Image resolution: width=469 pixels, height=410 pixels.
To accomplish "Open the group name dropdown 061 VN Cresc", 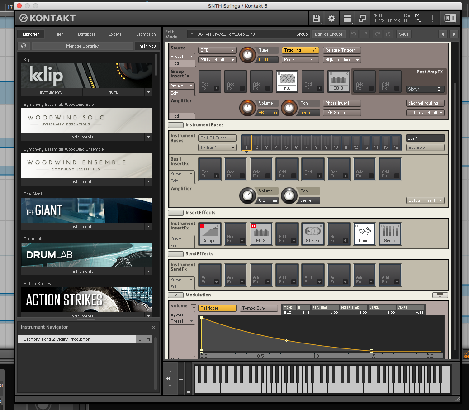I will pos(249,34).
